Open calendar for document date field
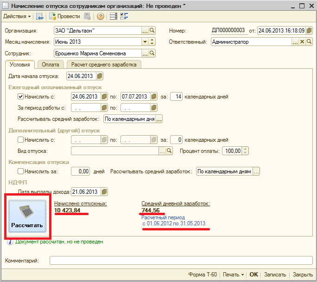This screenshot has width=317, height=282. pyautogui.click(x=309, y=31)
